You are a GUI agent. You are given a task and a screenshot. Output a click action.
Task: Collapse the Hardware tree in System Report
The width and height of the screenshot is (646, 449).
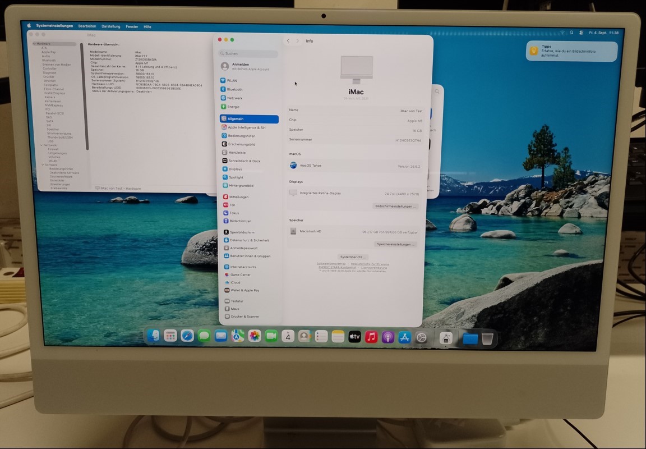click(x=34, y=44)
